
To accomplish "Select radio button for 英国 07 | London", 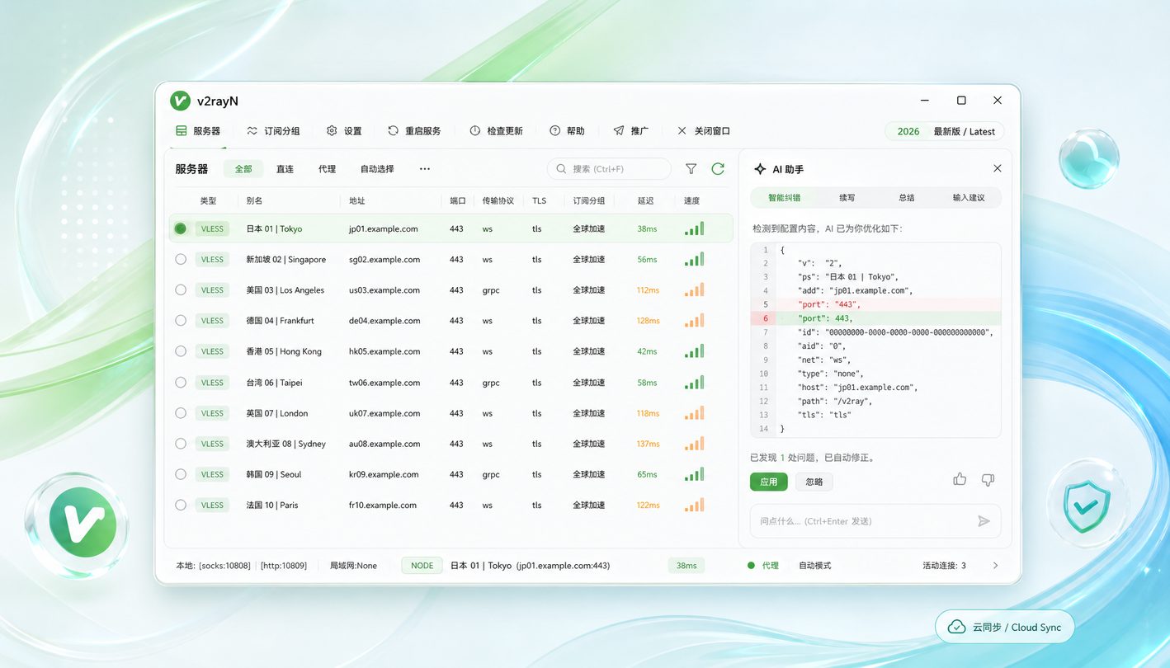I will coord(181,412).
